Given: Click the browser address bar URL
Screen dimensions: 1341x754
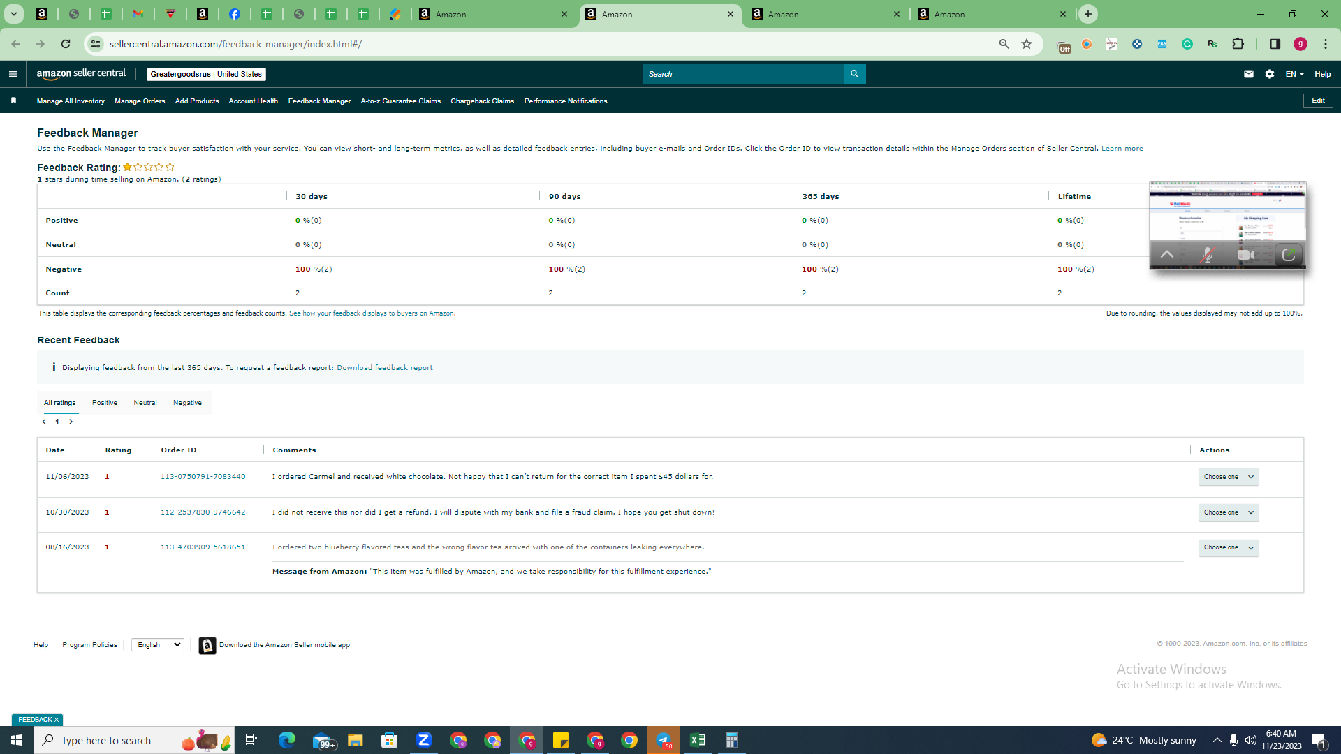Looking at the screenshot, I should coord(235,44).
